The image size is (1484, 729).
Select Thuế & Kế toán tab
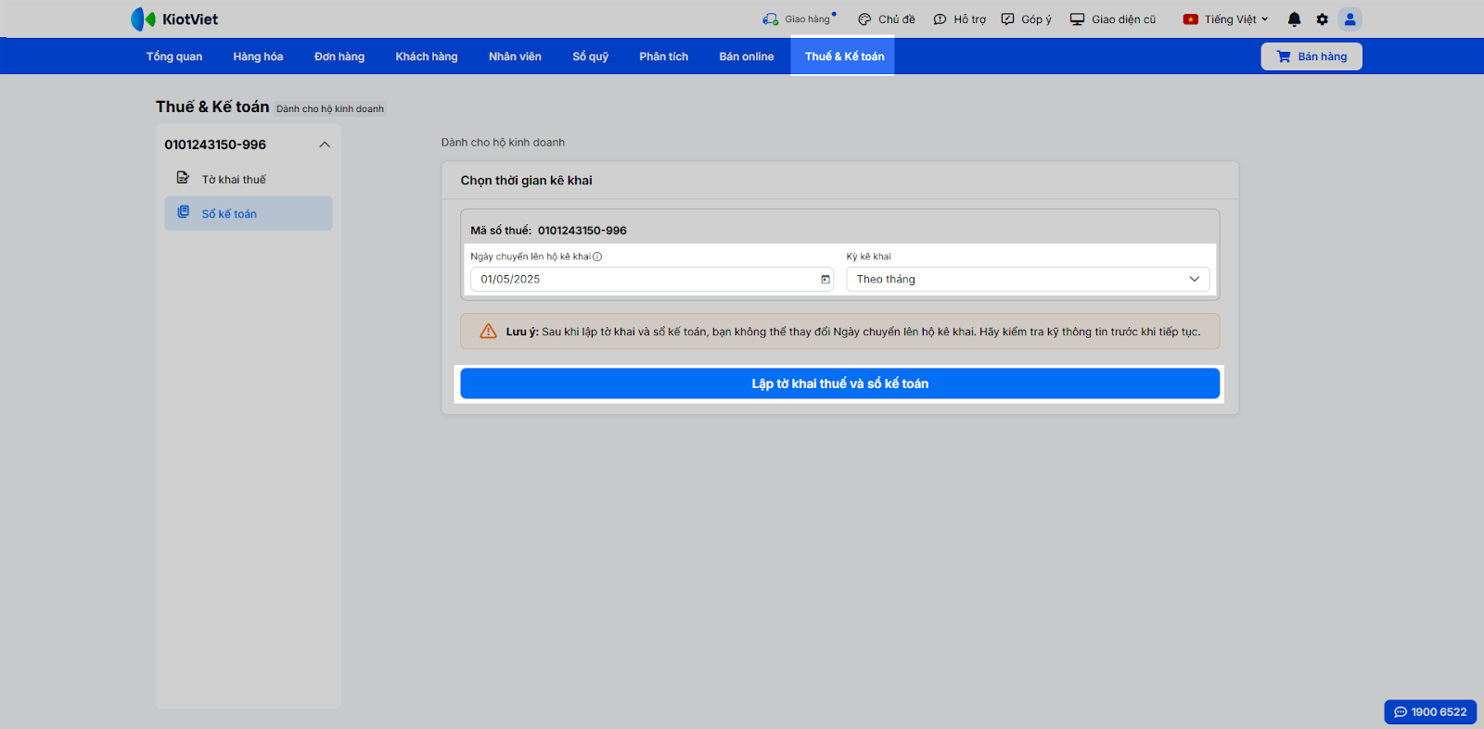(843, 57)
